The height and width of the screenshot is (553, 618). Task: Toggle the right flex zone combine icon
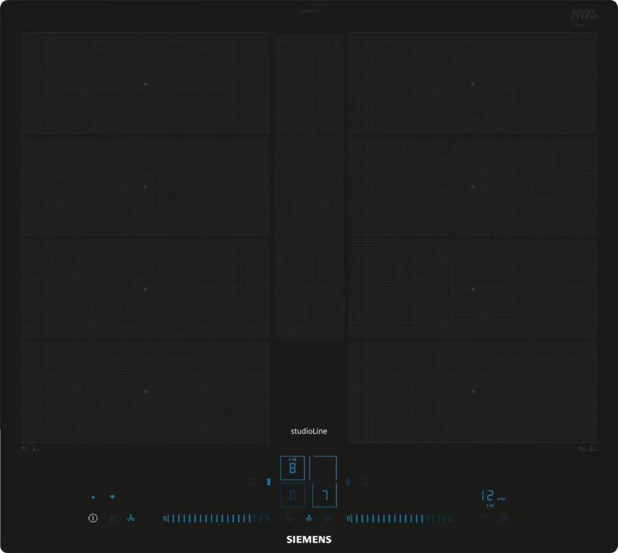[x=365, y=482]
